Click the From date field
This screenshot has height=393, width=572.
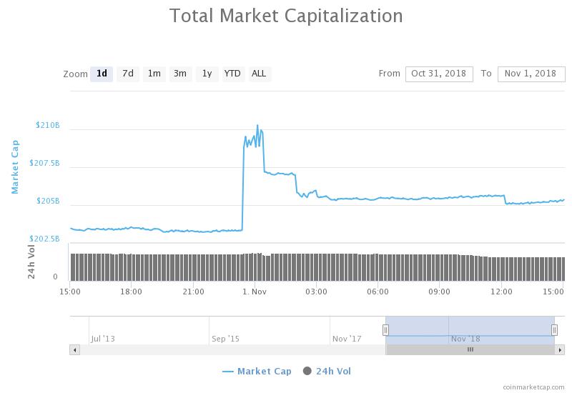point(439,74)
